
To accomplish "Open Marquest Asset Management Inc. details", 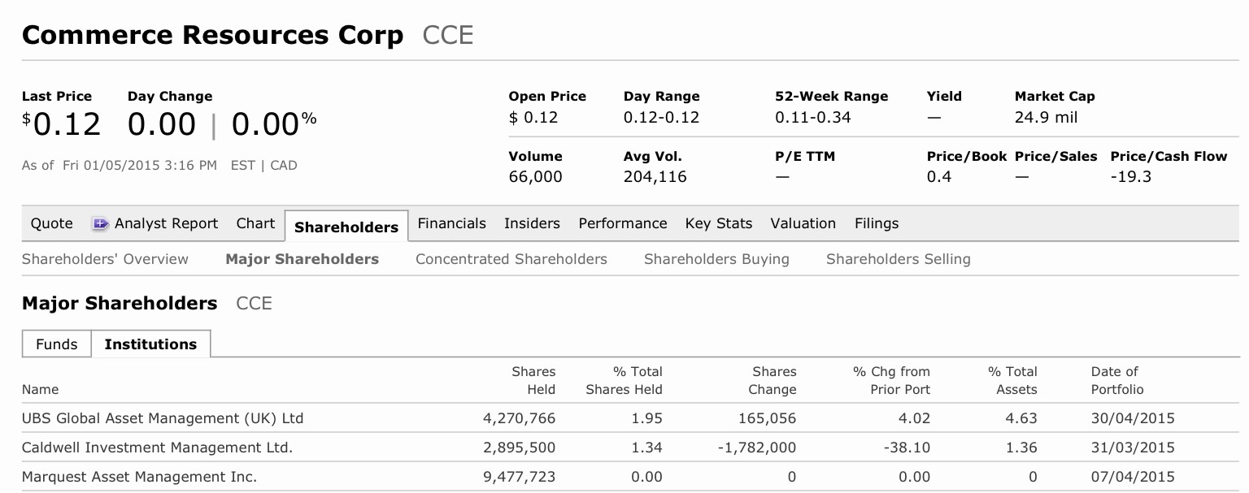I will [x=140, y=477].
